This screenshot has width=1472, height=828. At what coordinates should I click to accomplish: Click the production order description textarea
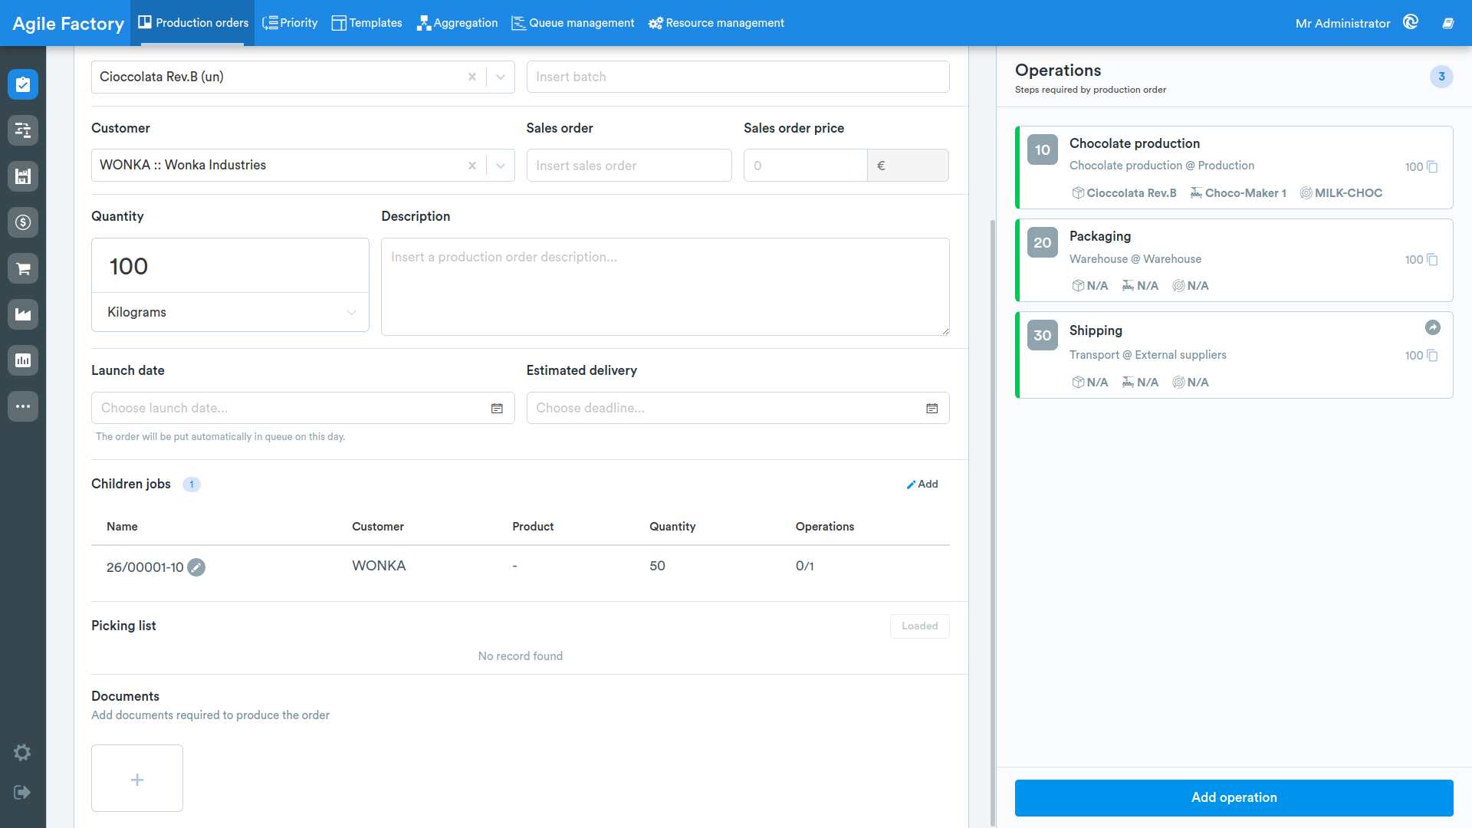(665, 287)
